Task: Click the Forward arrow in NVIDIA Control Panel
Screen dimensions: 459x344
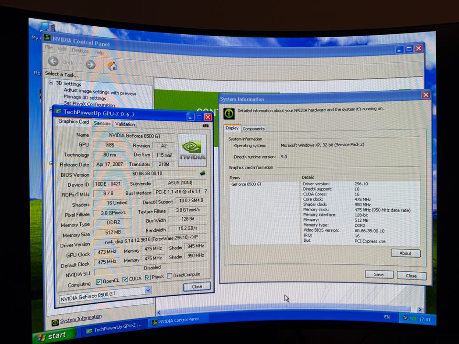Action: pyautogui.click(x=90, y=64)
